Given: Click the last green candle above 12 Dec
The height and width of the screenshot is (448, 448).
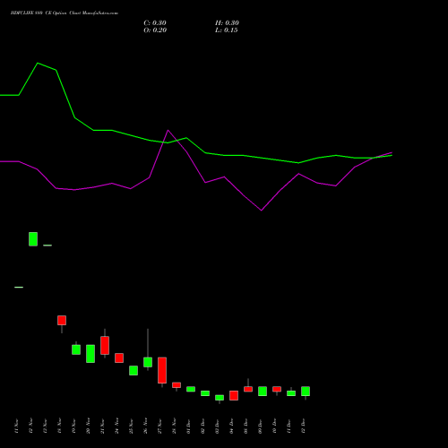Looking at the screenshot, I should (x=306, y=392).
